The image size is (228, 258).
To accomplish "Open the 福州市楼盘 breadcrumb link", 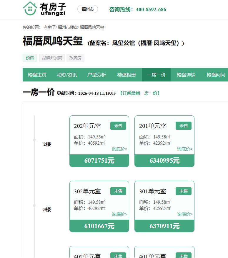I will [x=68, y=27].
